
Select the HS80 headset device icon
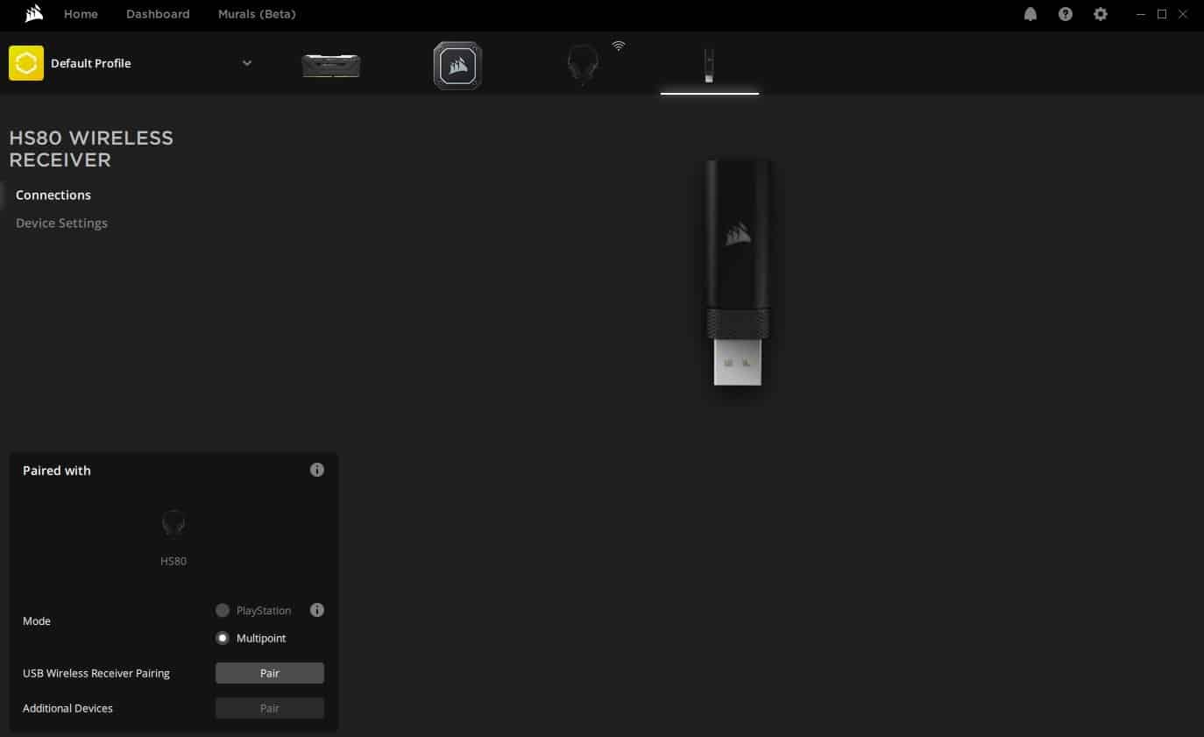point(583,66)
